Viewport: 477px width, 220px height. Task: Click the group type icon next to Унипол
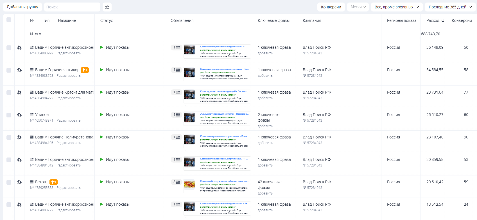click(32, 115)
